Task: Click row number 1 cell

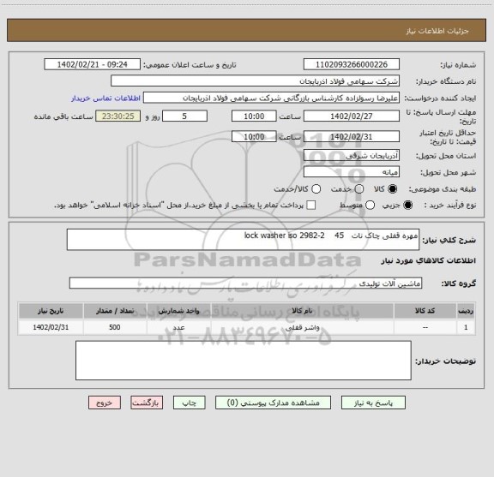Action: [x=466, y=327]
